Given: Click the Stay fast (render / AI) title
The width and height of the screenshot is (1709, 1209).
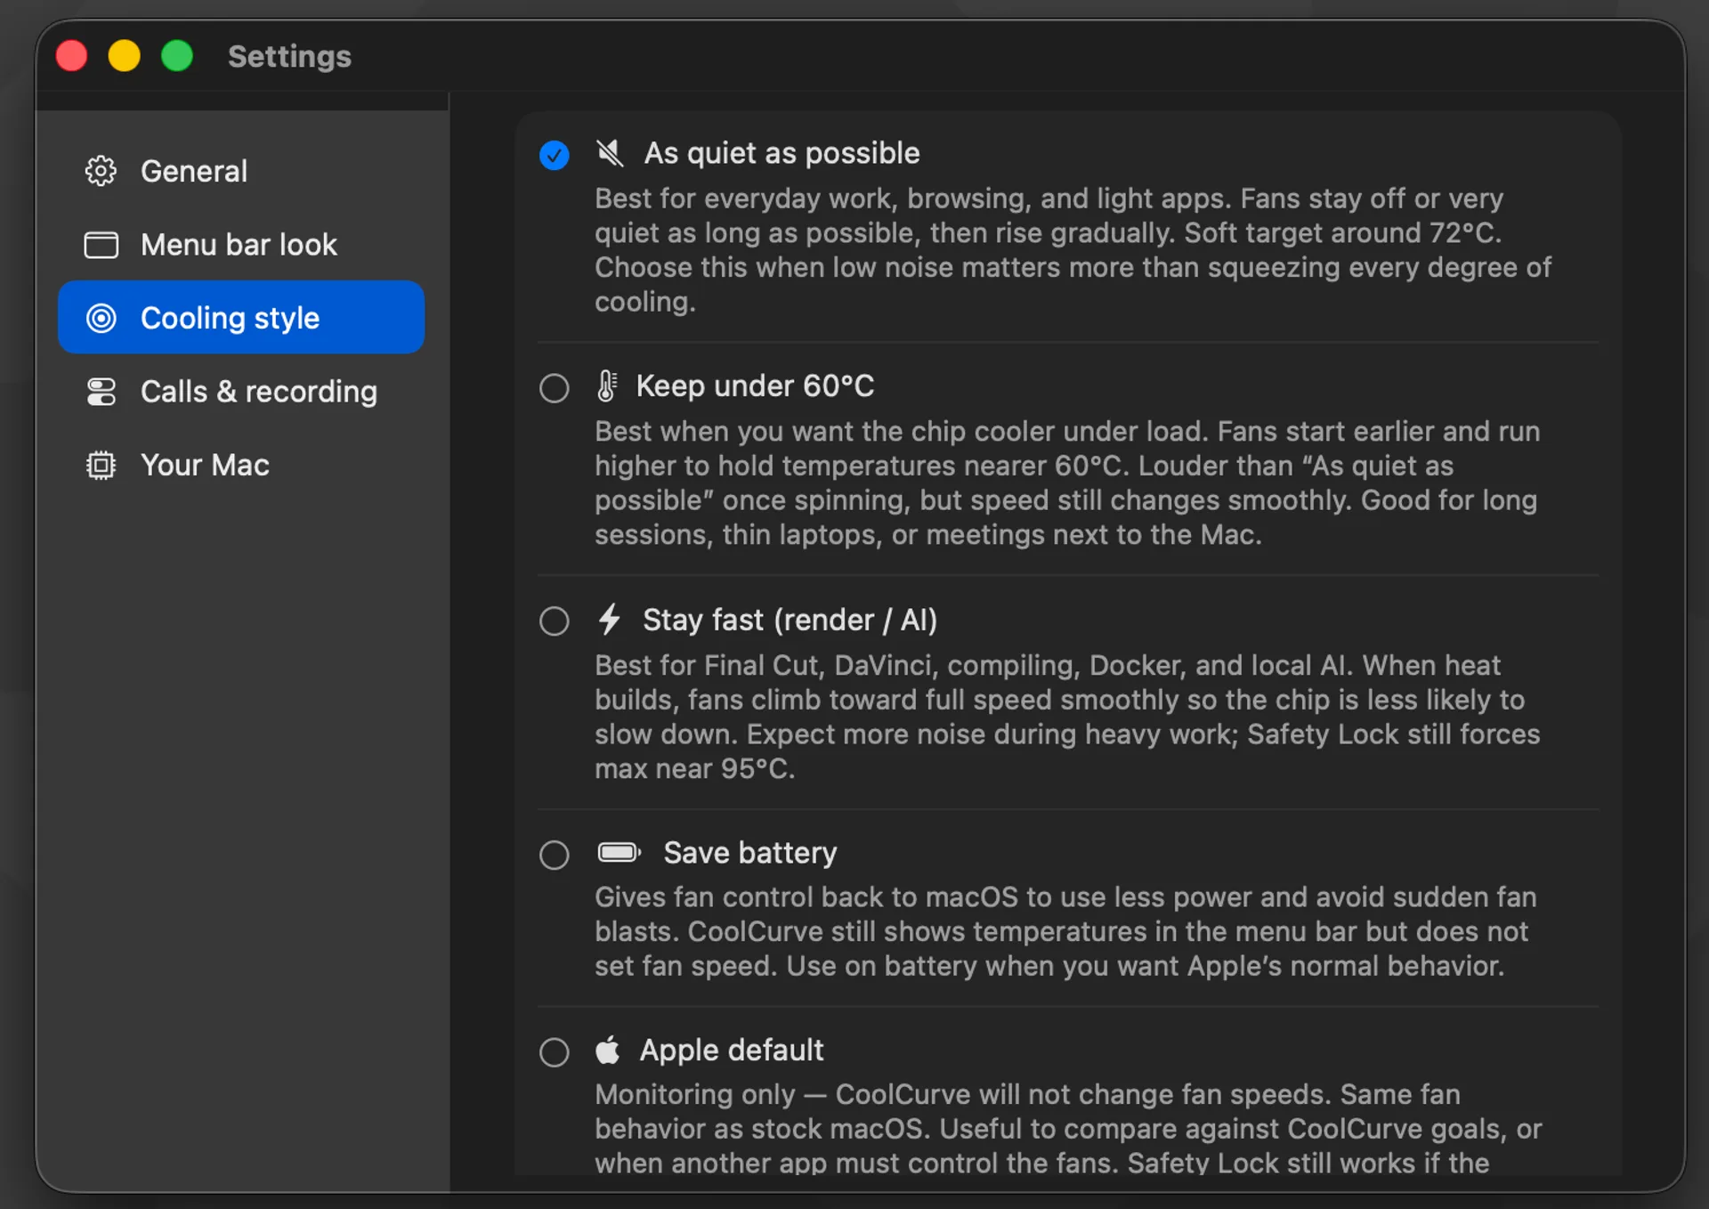Looking at the screenshot, I should 790,620.
